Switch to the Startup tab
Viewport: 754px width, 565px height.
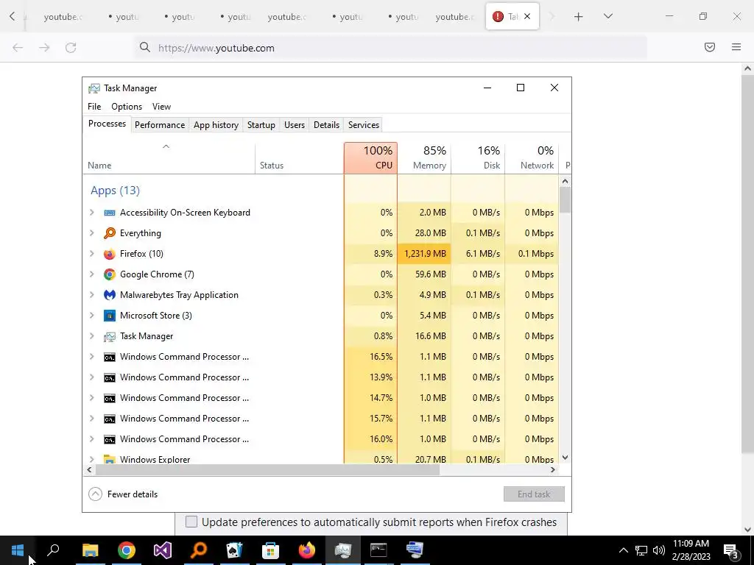point(261,125)
